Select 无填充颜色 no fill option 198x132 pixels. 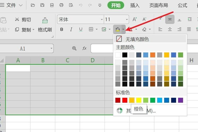pos(150,39)
